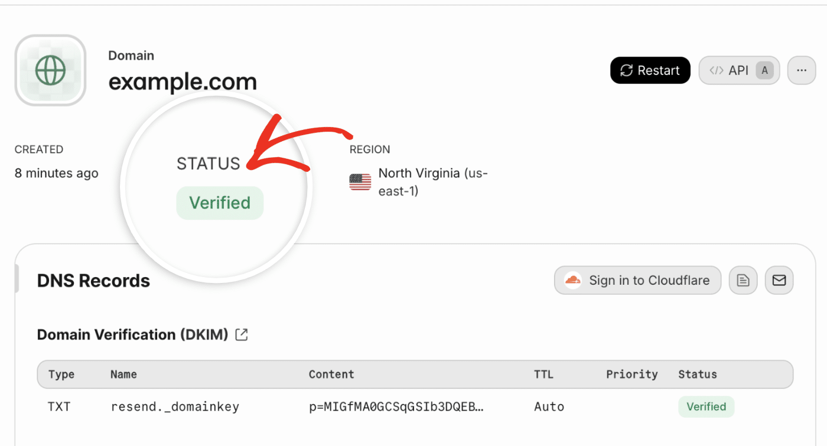Click the green Verified status badge
The width and height of the screenshot is (827, 446).
point(219,203)
